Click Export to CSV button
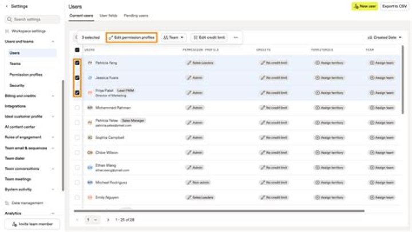 [394, 6]
